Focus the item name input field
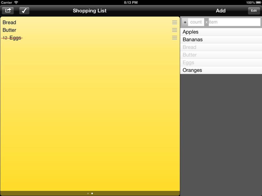 [x=234, y=22]
